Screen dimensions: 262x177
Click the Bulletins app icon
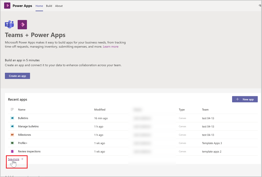pyautogui.click(x=12, y=118)
